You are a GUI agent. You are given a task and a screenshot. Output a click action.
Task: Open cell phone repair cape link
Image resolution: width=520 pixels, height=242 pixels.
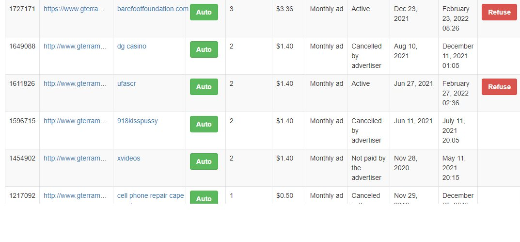[x=151, y=196]
